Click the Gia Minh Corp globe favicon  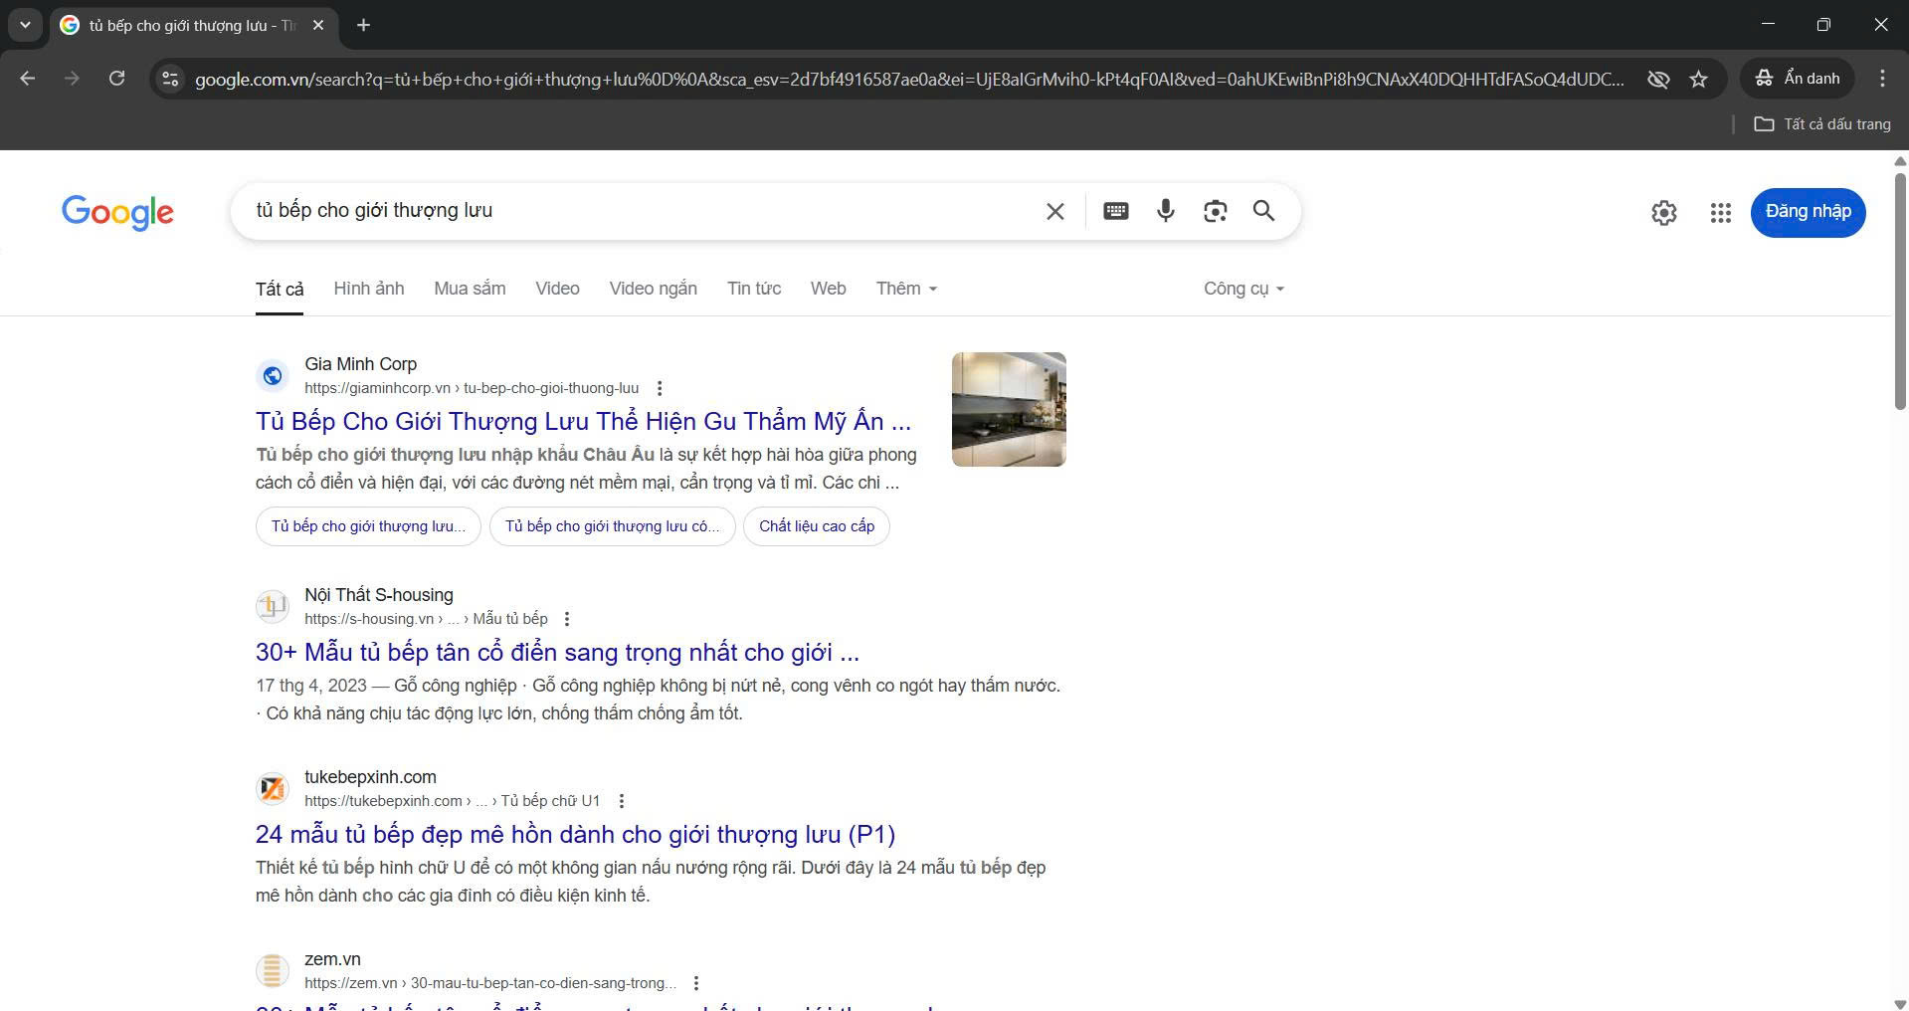click(x=273, y=375)
